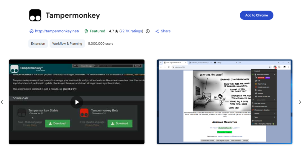Click Download under Tampermonkey Stable in video

[58, 124]
